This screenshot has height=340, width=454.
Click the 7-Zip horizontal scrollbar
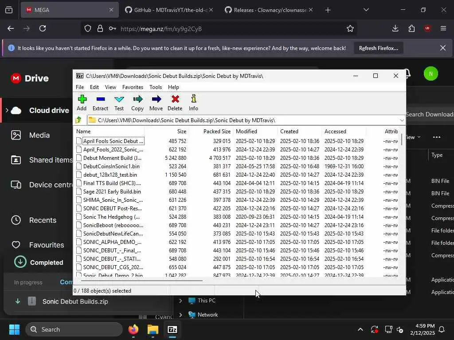[x=142, y=280]
